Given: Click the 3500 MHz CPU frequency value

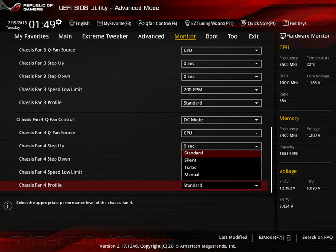Looking at the screenshot, I should 288,64.
